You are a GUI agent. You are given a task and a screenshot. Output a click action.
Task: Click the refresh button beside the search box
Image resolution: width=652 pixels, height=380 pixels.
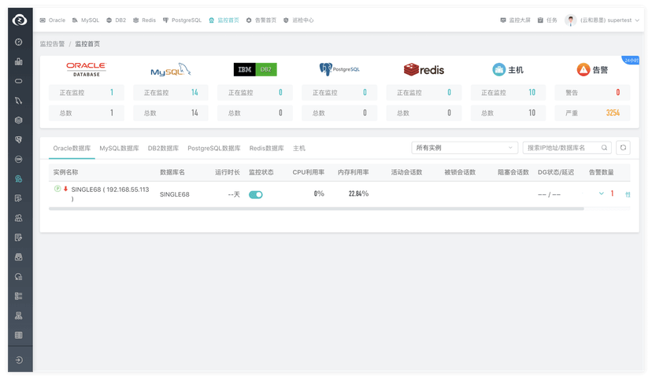[623, 148]
